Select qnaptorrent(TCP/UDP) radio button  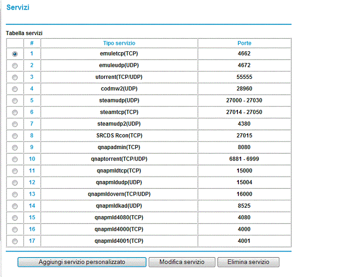click(15, 159)
